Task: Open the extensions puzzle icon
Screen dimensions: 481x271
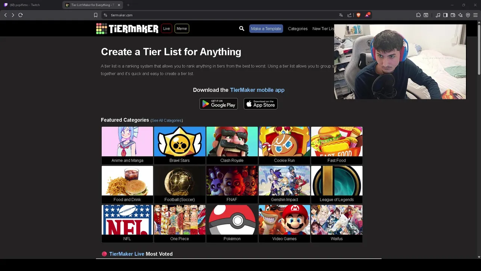Action: point(418,15)
